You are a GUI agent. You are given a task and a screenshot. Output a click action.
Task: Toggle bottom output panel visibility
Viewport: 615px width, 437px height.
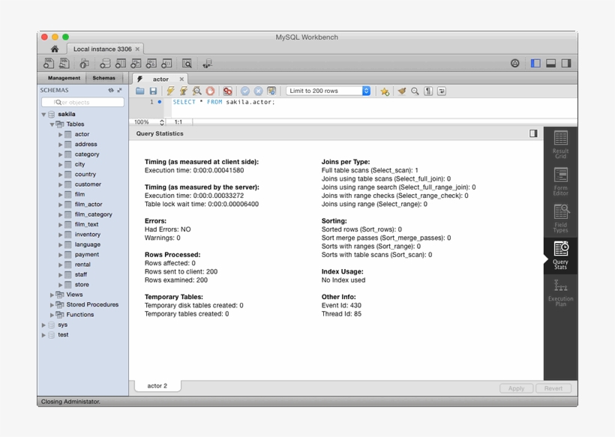coord(550,63)
